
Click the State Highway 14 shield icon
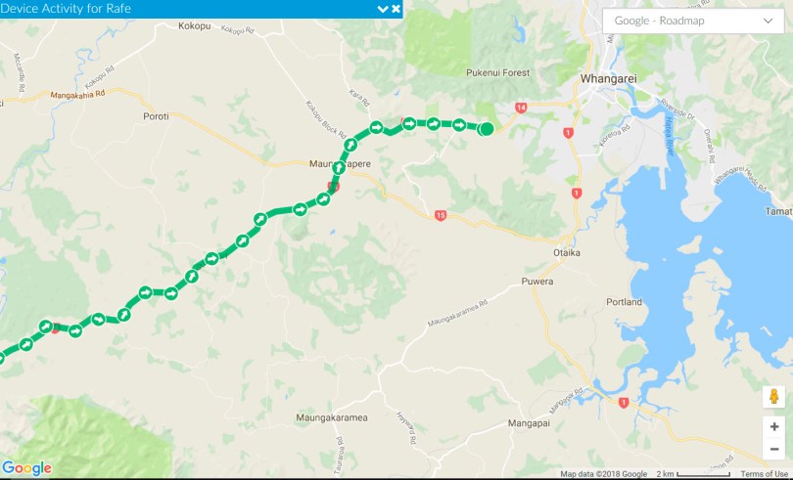click(x=521, y=108)
